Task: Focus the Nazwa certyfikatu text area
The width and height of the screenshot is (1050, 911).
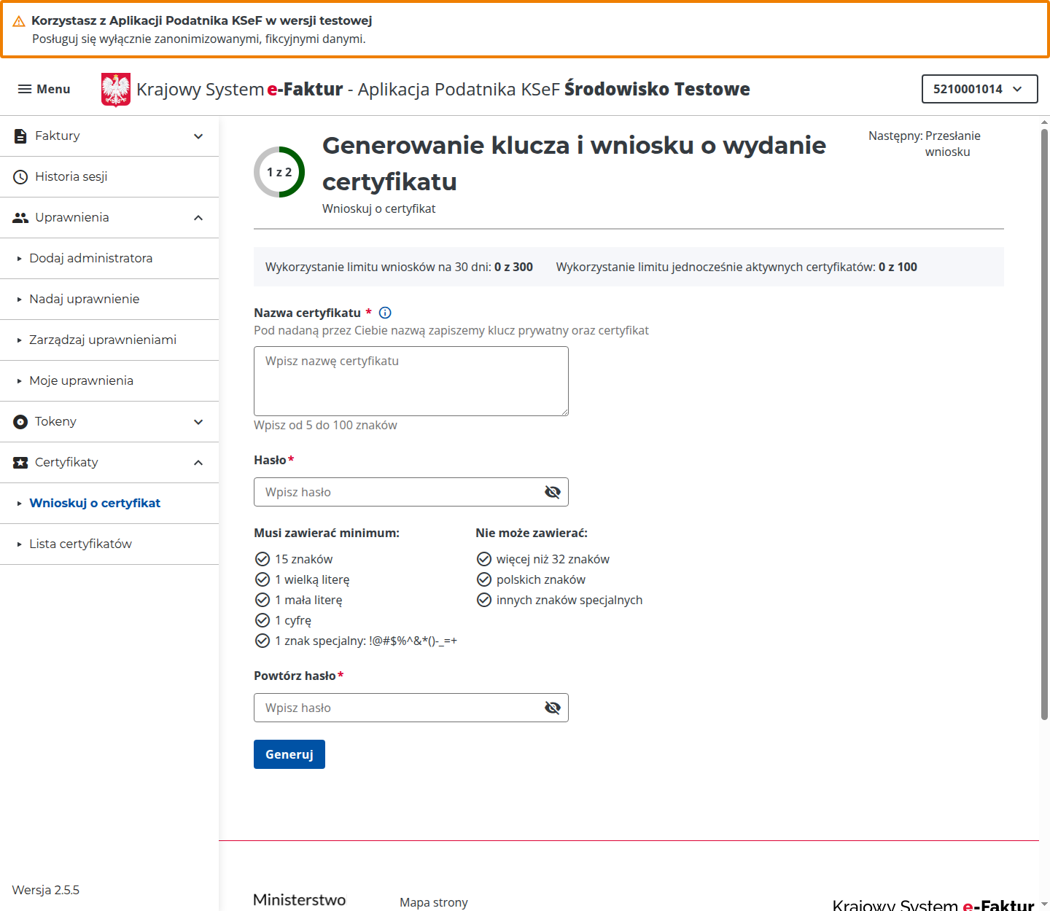Action: (x=411, y=381)
